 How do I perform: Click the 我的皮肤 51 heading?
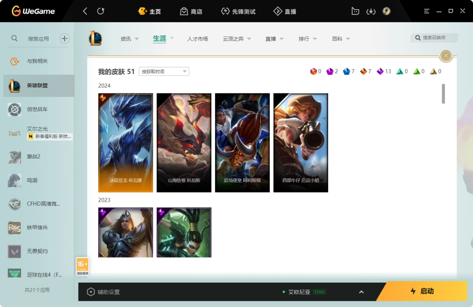[x=116, y=71]
